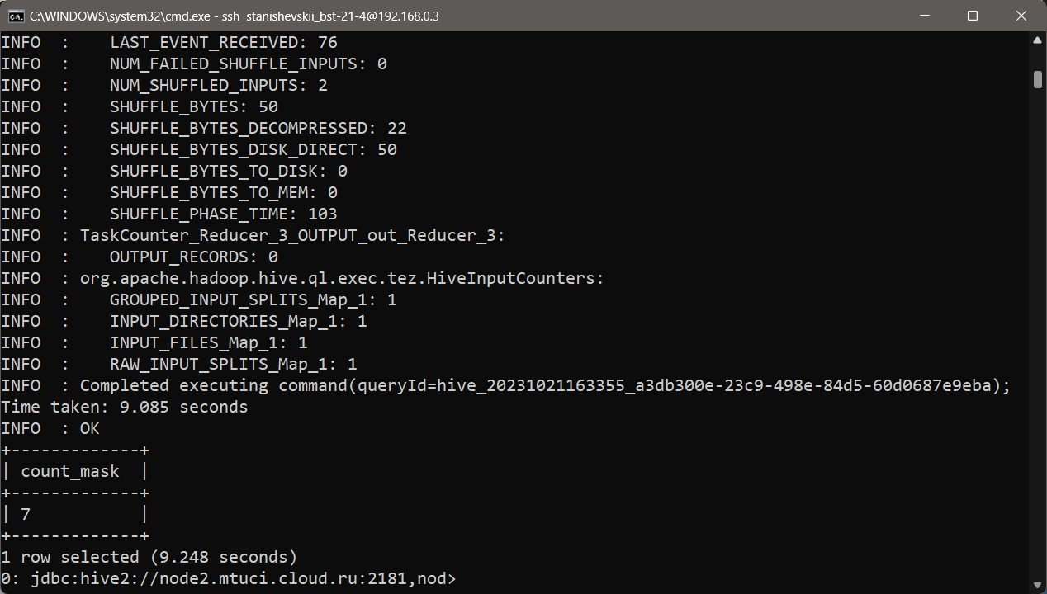Click the vertical scrollbar thumb
The width and height of the screenshot is (1047, 594).
click(x=1037, y=79)
